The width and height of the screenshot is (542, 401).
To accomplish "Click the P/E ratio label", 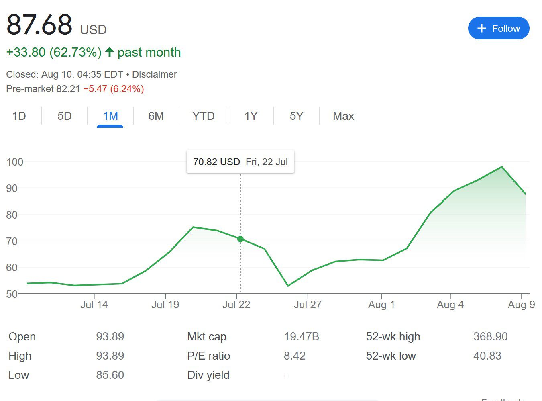I will 208,356.
